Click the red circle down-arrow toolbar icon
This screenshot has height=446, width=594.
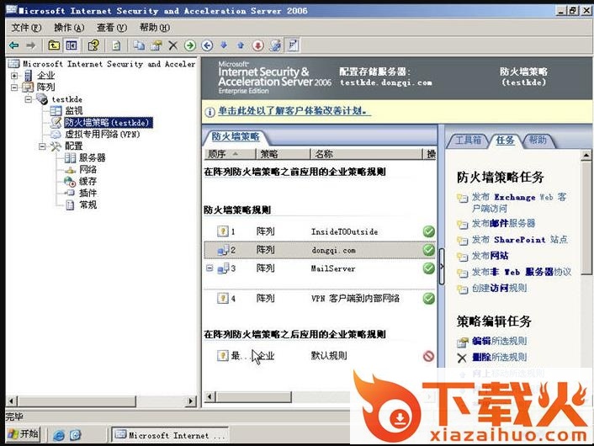point(258,45)
